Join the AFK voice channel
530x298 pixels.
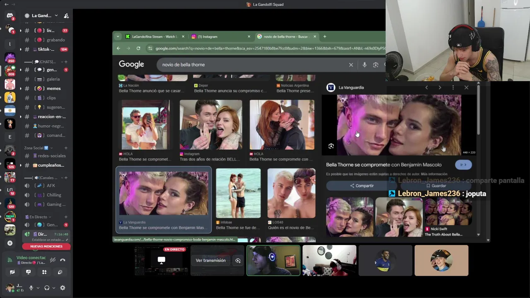(x=46, y=185)
